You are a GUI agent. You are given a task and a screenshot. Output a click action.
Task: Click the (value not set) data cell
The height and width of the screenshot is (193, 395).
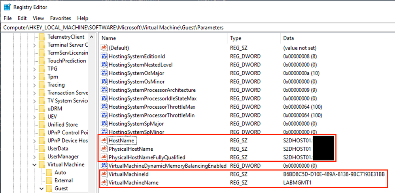pyautogui.click(x=300, y=47)
